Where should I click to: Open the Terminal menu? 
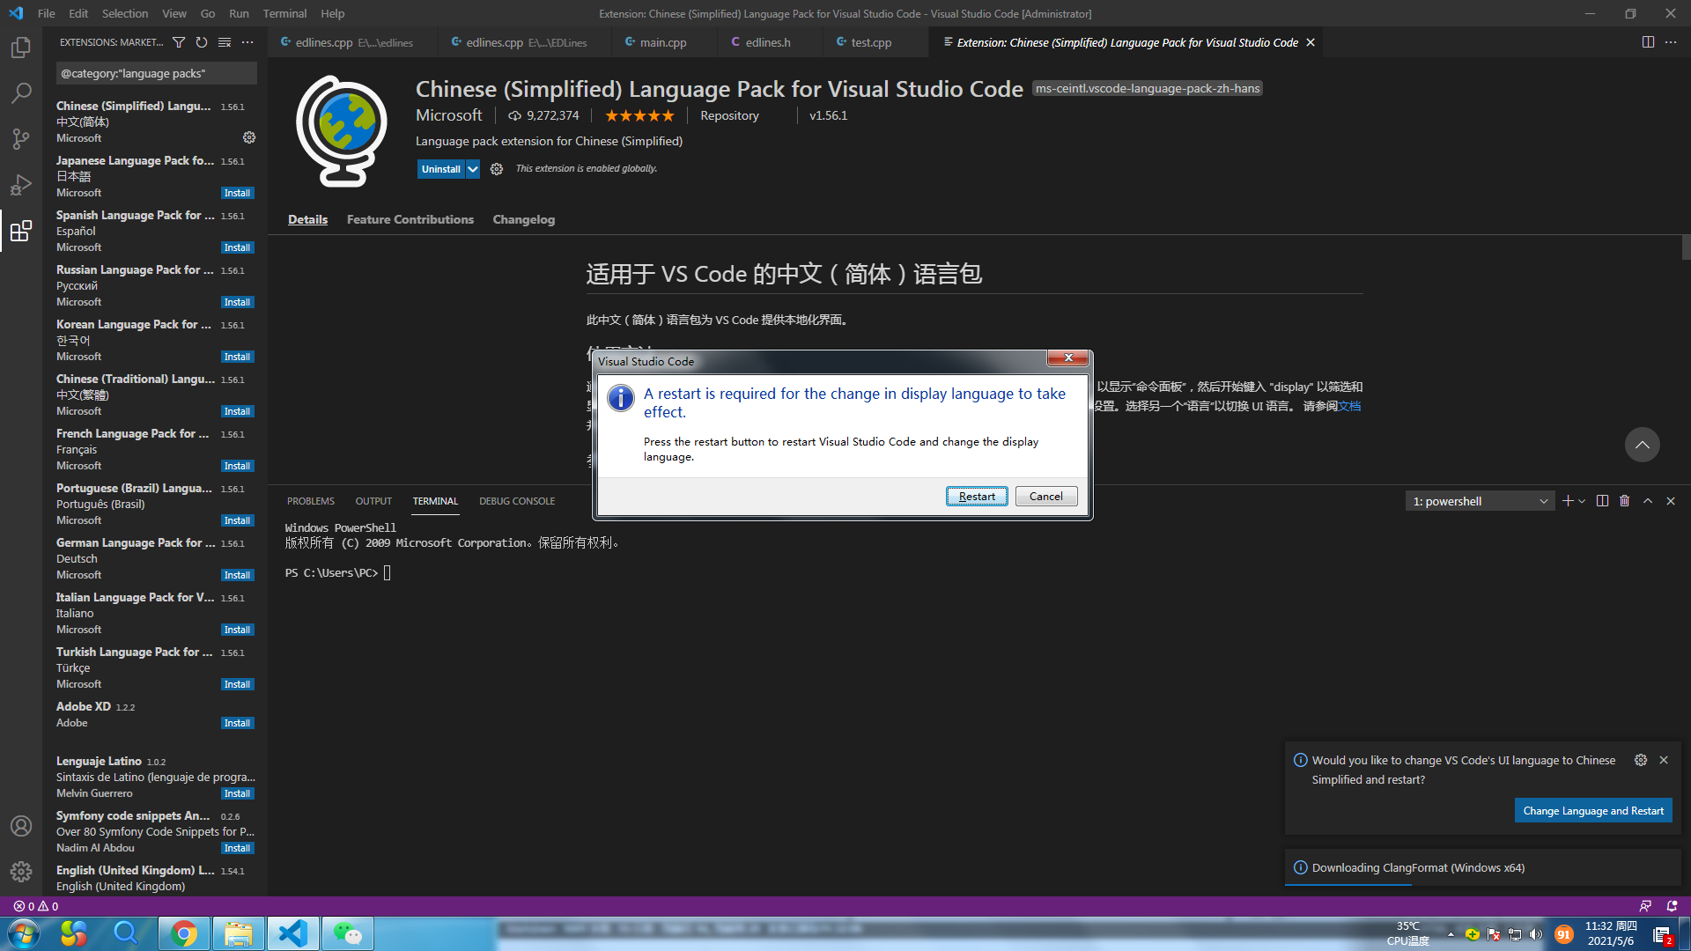(x=284, y=13)
